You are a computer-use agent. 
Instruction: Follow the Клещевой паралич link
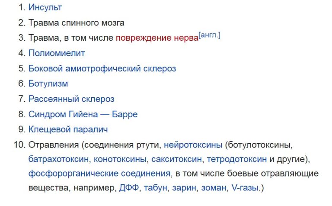coord(68,129)
